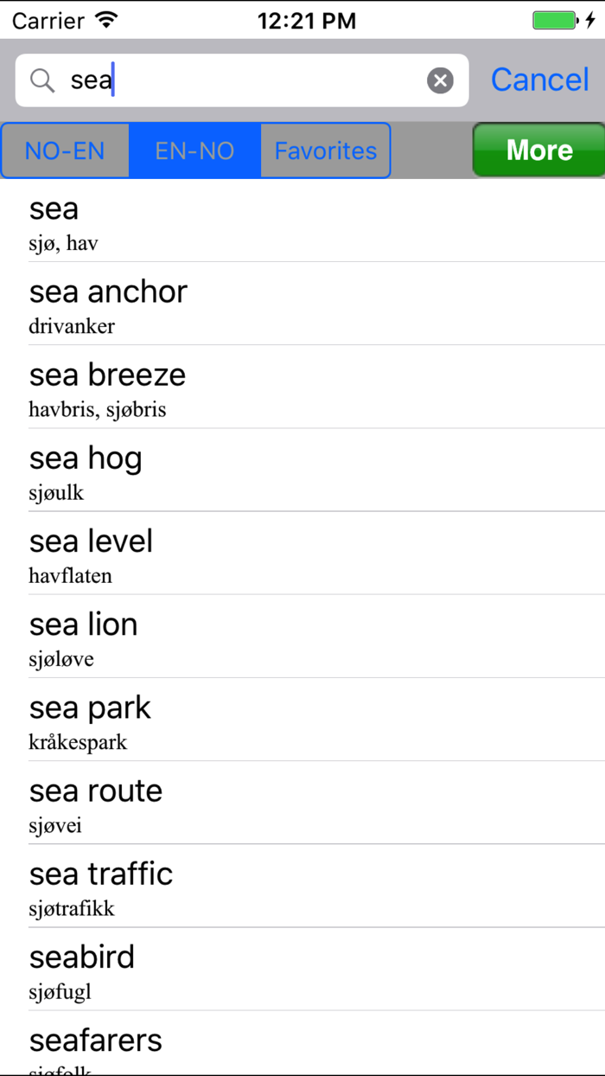This screenshot has height=1076, width=605.
Task: Tap inside the search input field
Action: tap(216, 80)
